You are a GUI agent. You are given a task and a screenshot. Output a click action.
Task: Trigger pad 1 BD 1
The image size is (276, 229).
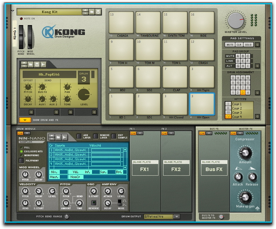point(121,104)
